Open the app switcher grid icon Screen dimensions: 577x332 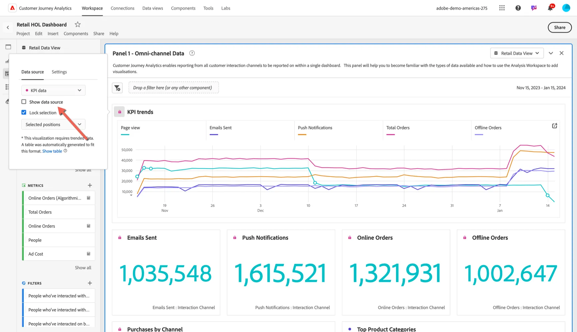[x=502, y=8]
